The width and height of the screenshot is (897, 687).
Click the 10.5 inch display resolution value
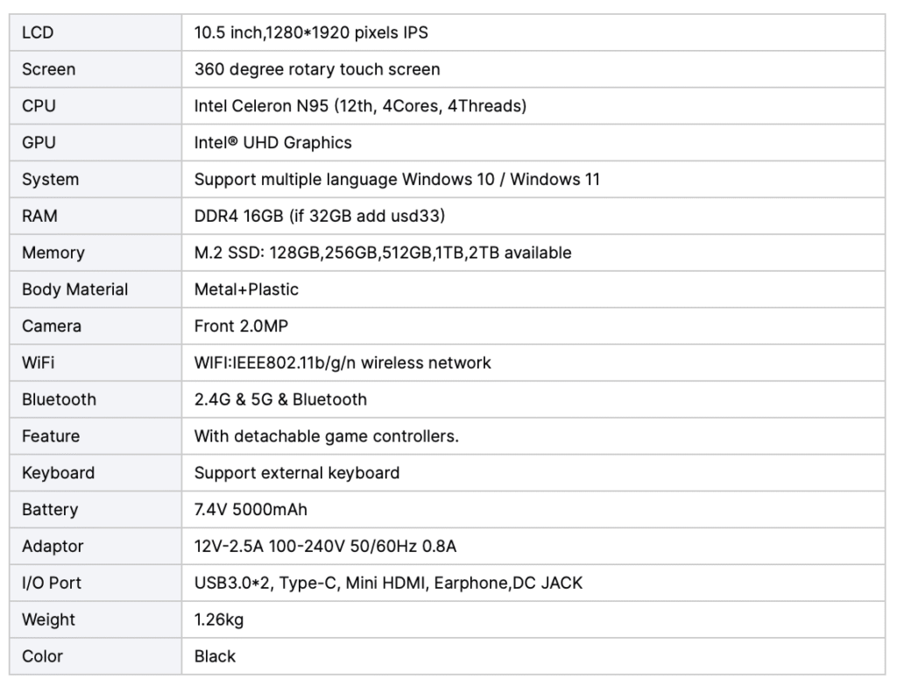pos(310,32)
